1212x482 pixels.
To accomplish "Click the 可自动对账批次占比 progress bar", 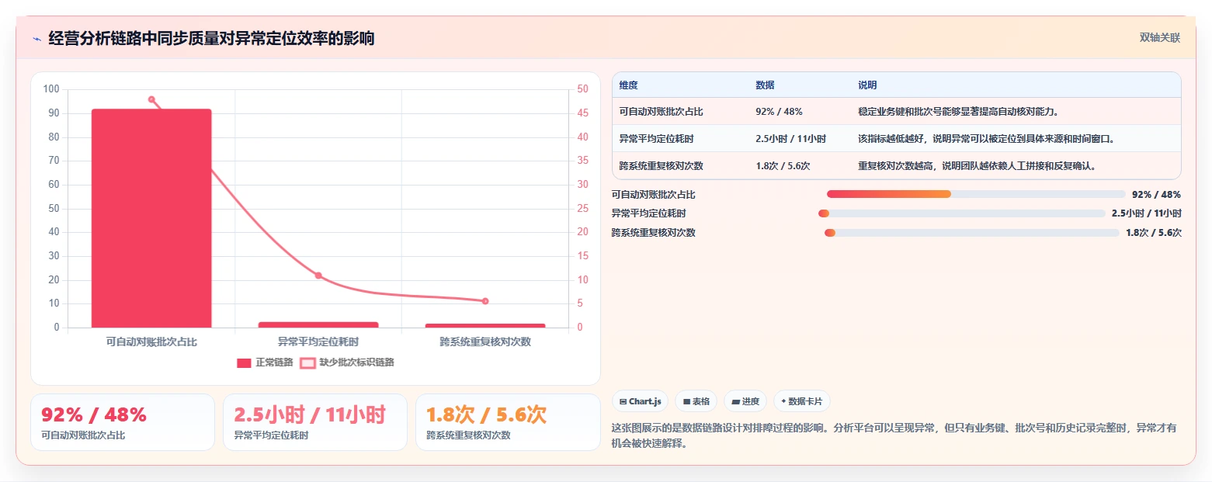I will [x=976, y=194].
